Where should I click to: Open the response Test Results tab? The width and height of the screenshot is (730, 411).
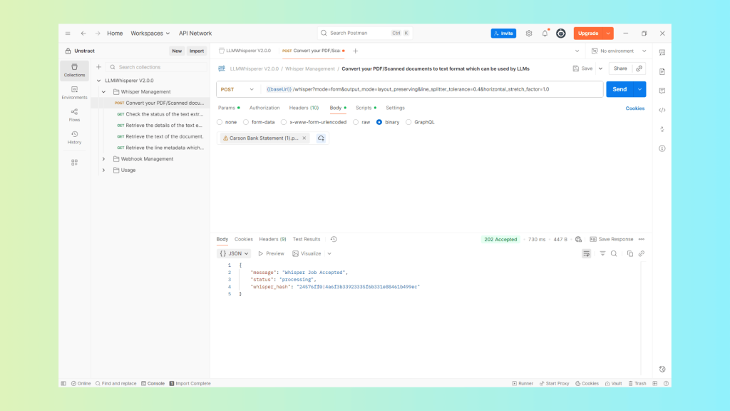[306, 239]
